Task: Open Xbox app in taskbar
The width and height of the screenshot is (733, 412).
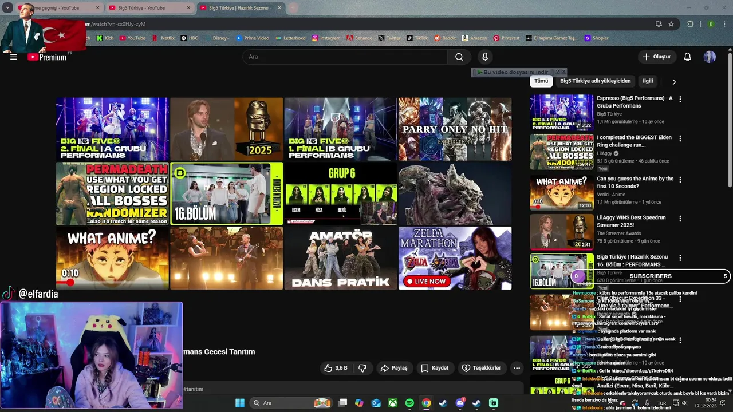Action: [x=393, y=403]
